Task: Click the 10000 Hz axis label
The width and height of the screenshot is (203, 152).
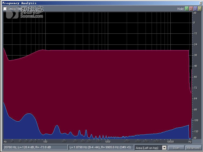Action: [170, 142]
